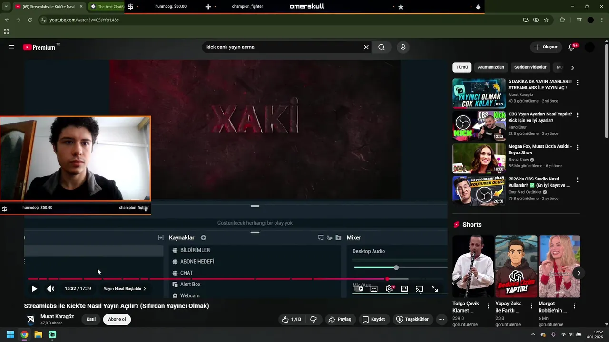The height and width of the screenshot is (342, 609).
Task: Save the video with Kaydet
Action: pyautogui.click(x=373, y=319)
